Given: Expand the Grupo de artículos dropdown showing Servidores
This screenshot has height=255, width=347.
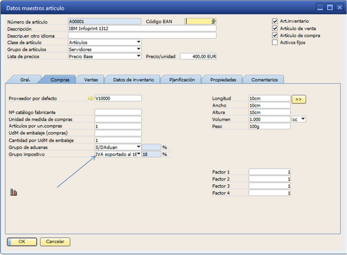Looking at the screenshot, I should (139, 49).
